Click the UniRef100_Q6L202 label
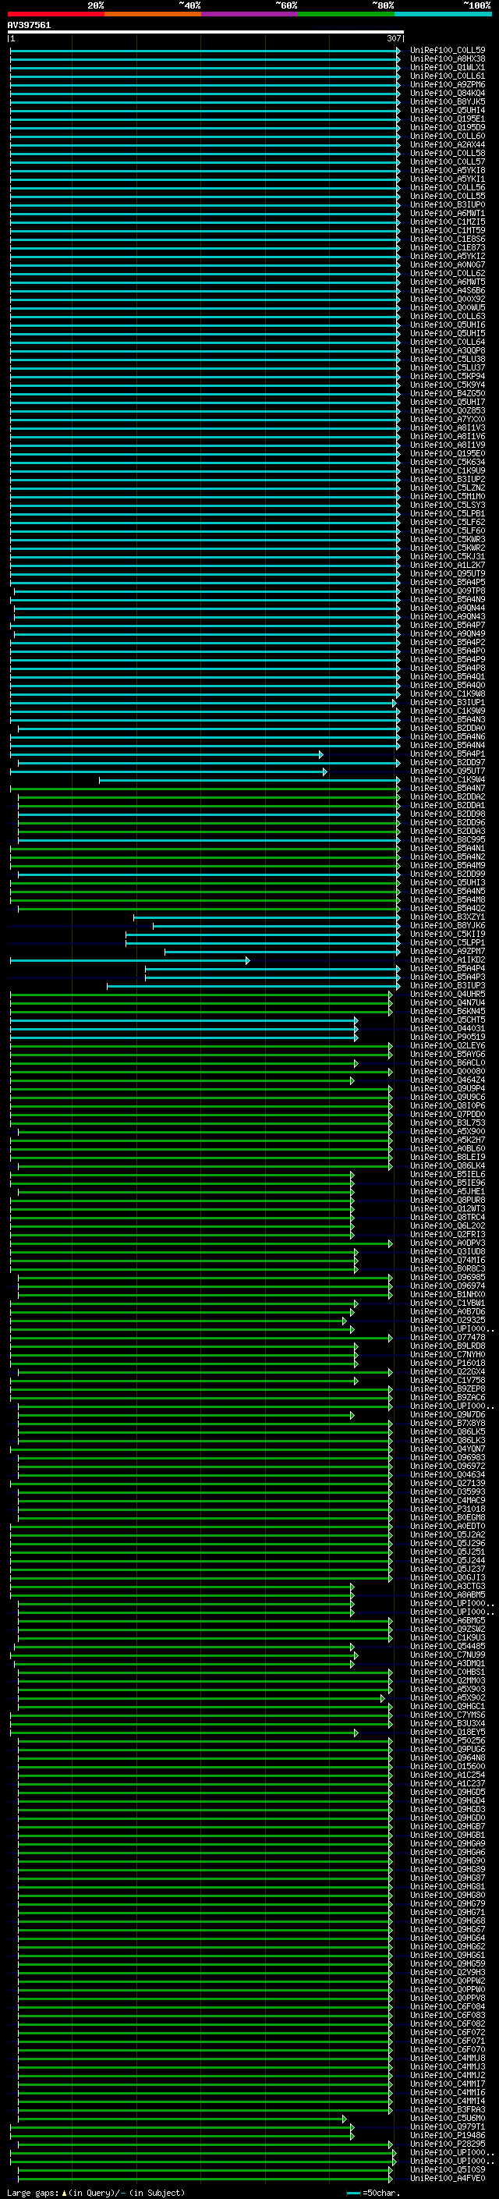This screenshot has width=499, height=2199. point(448,1225)
